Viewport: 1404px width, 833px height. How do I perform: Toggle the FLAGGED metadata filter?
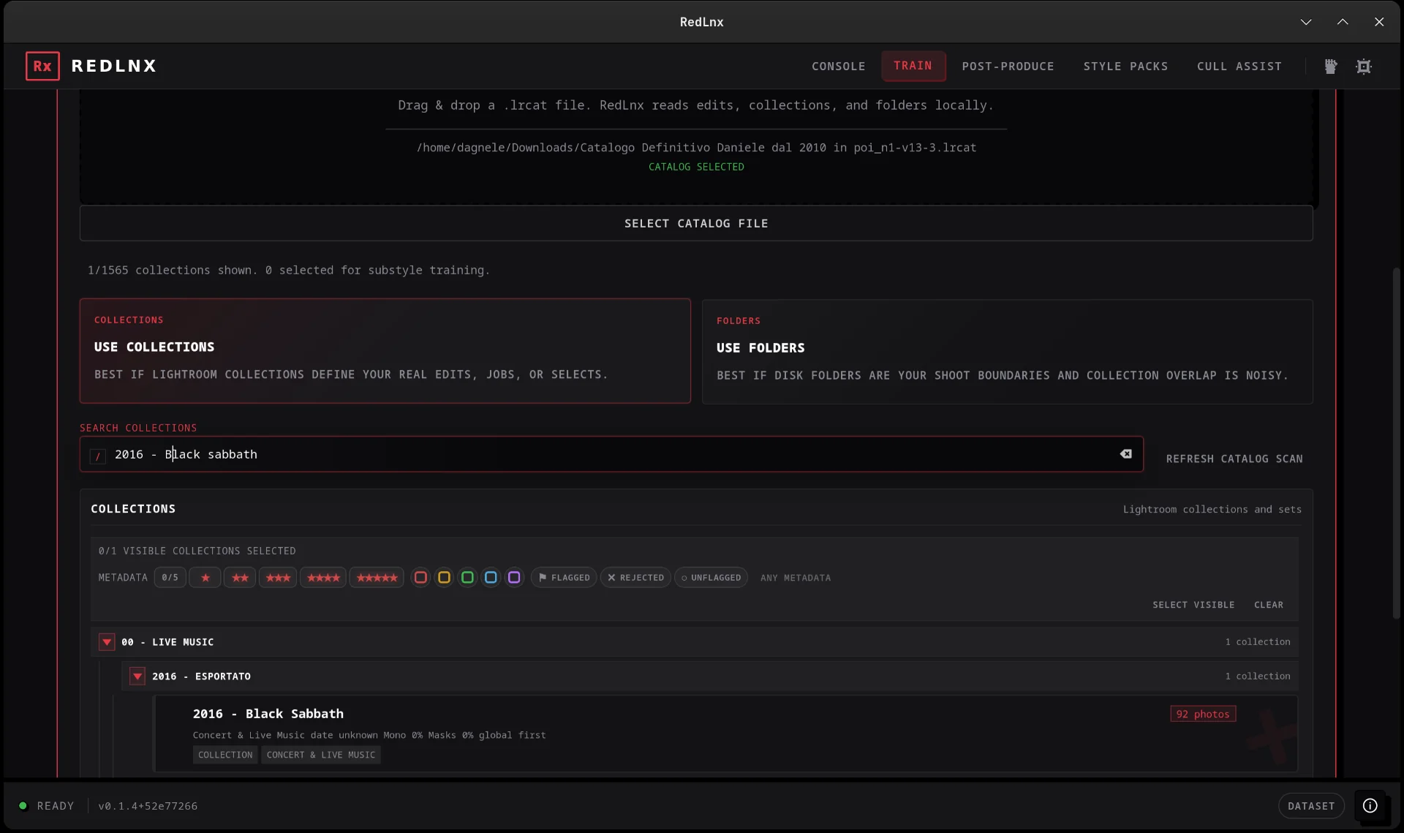564,578
